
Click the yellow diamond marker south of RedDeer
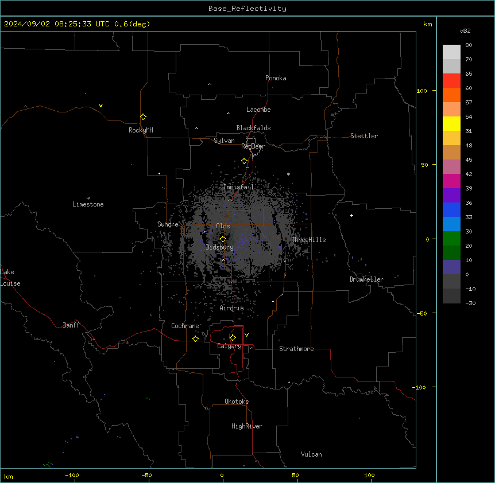pos(245,161)
